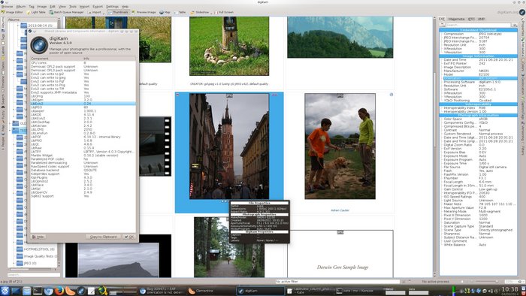526x296 pixels.
Task: Click the 'Marble Widget' component row
Action: [83, 156]
